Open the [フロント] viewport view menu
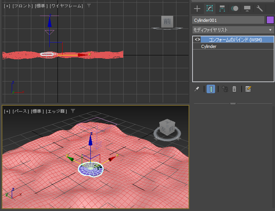 [x=23, y=6]
